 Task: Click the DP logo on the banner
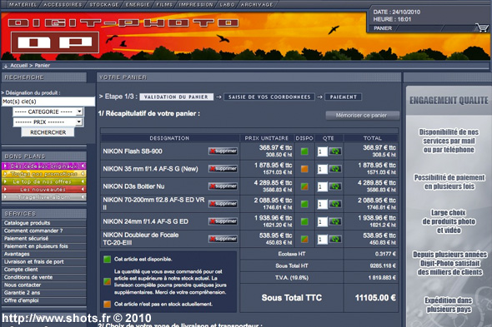coord(55,42)
